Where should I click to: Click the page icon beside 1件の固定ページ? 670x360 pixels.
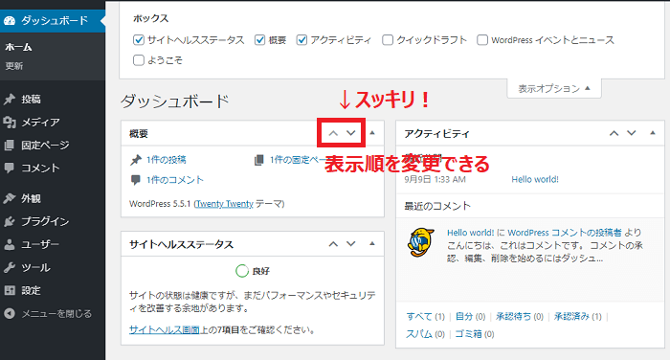coord(259,160)
